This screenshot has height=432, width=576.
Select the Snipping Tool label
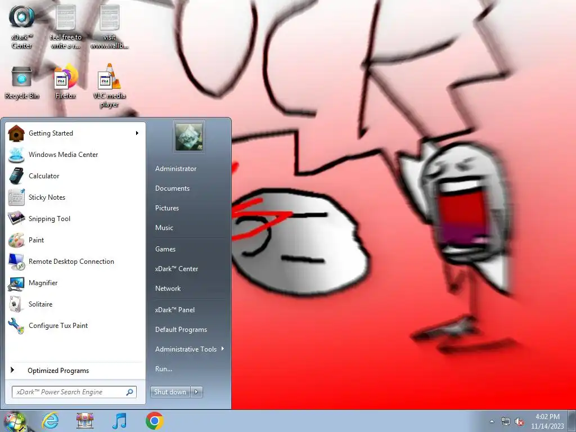point(49,219)
